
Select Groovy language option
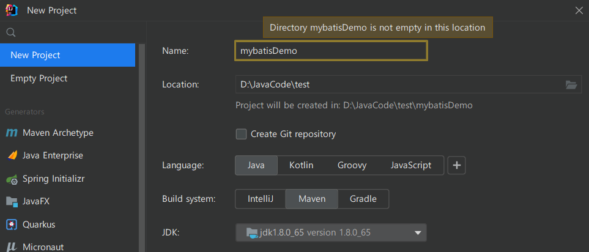click(x=352, y=165)
